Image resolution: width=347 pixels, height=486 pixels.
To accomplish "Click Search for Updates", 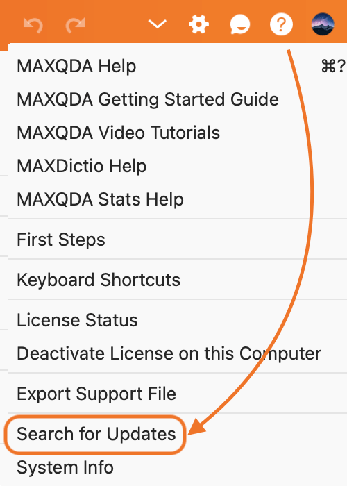I will tap(96, 434).
